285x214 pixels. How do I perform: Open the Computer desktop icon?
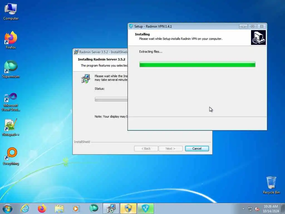point(11,12)
